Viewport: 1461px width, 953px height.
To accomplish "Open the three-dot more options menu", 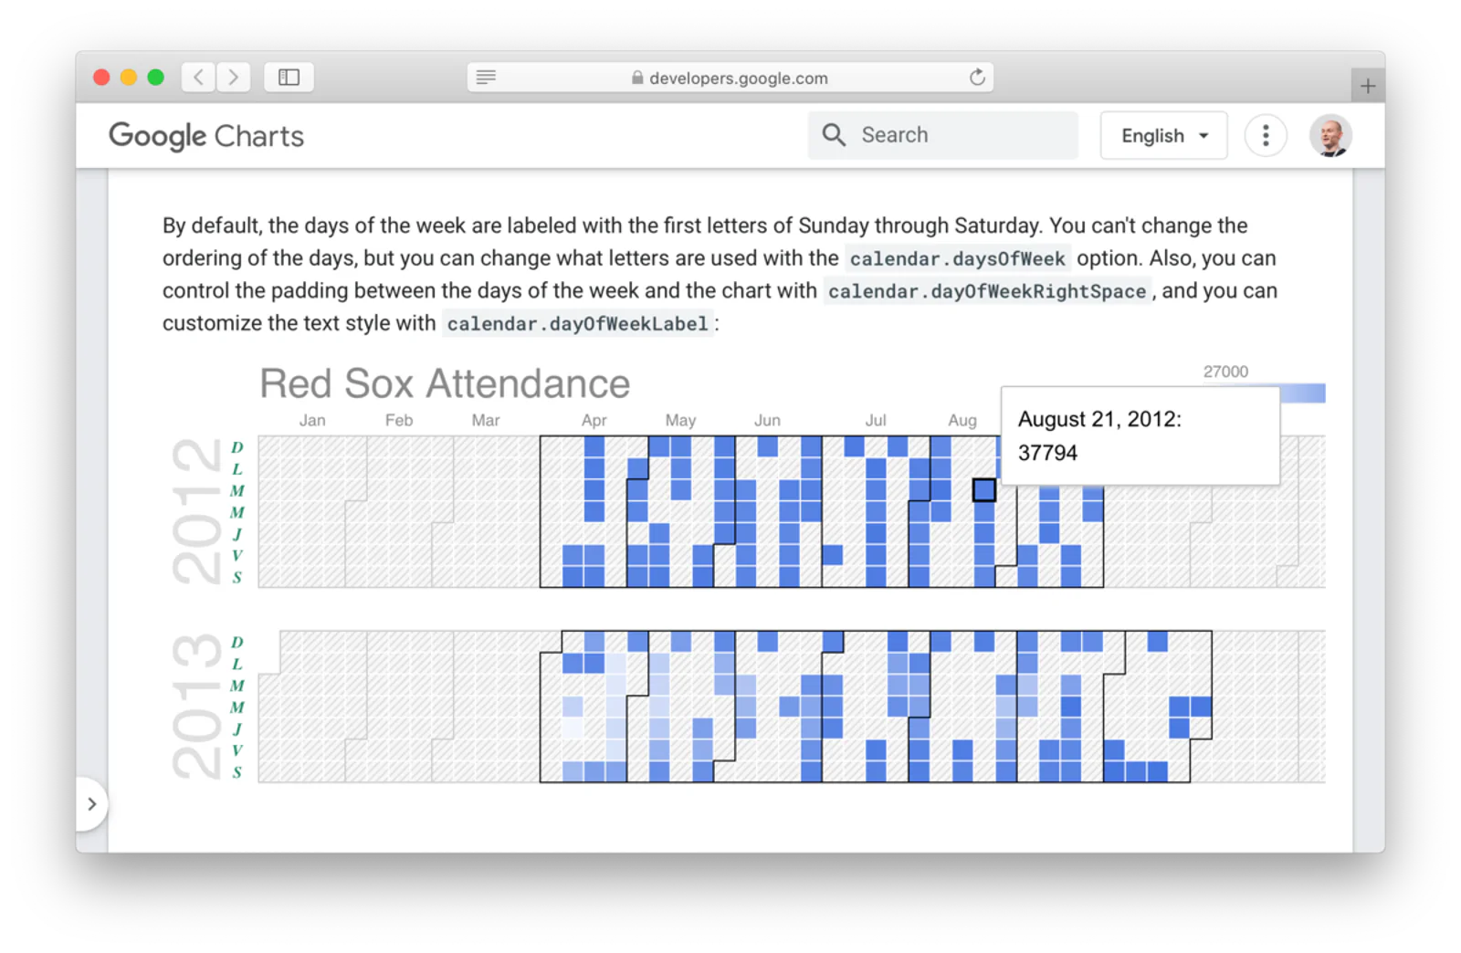I will pyautogui.click(x=1266, y=136).
